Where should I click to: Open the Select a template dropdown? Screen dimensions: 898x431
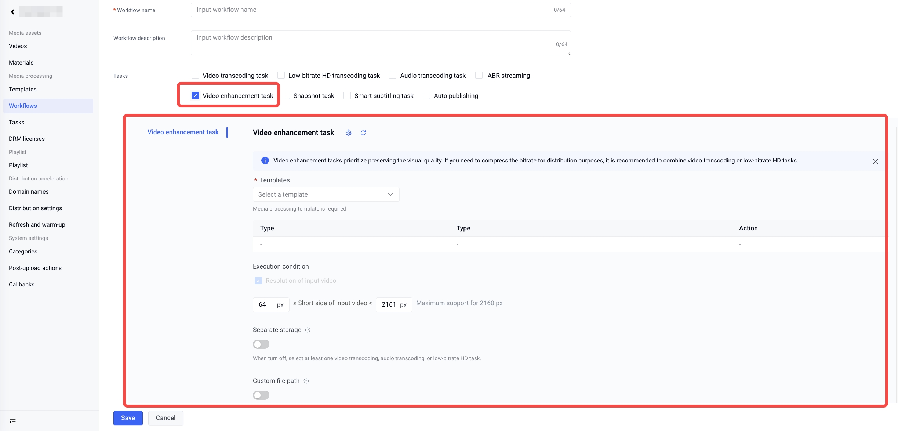click(x=326, y=194)
